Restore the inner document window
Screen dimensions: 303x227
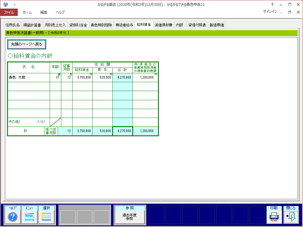(289, 12)
